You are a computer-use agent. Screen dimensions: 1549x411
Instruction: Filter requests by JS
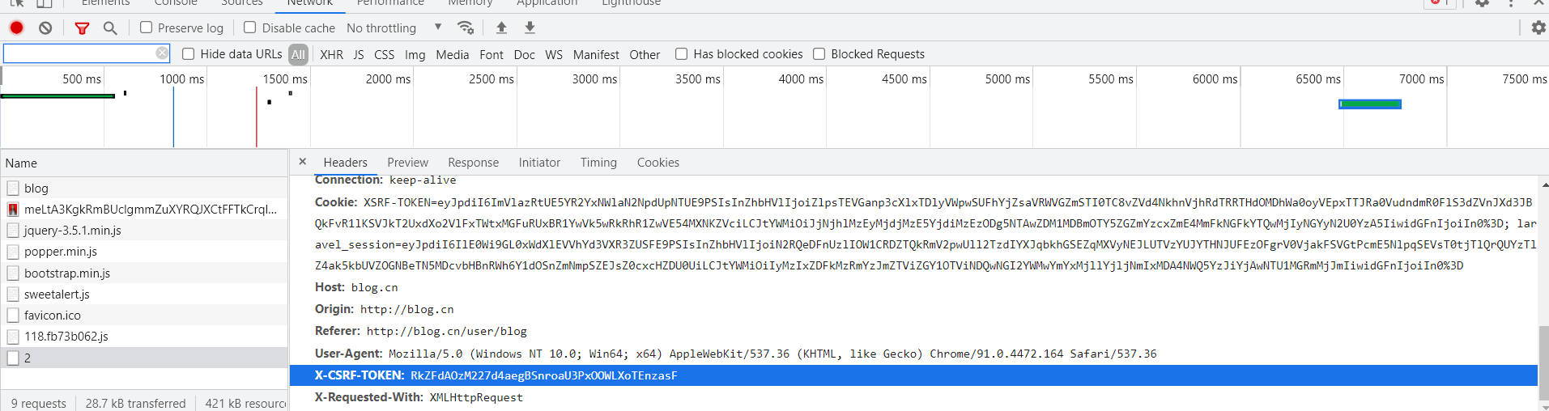pyautogui.click(x=359, y=55)
